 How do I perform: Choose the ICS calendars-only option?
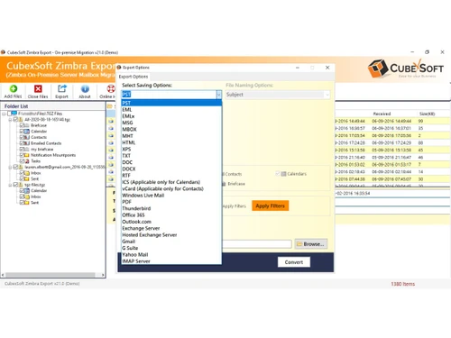tap(171, 182)
